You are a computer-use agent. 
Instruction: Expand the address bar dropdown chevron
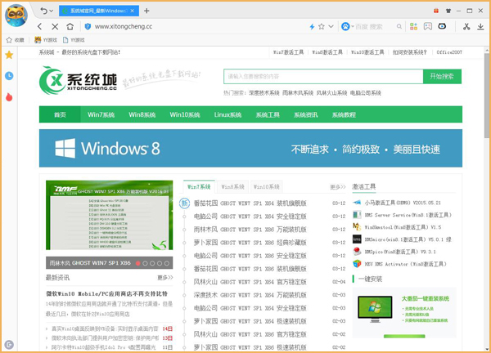331,27
